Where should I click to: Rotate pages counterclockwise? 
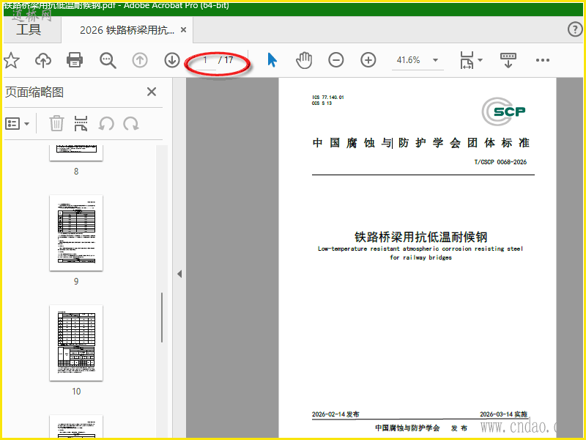(106, 123)
